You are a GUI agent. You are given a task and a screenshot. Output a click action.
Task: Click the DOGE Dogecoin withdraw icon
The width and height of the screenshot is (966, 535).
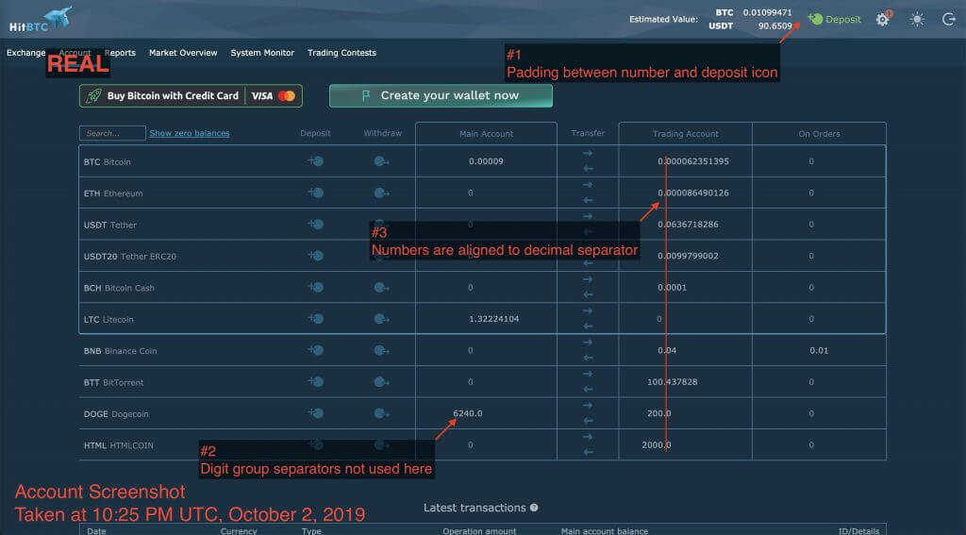(x=381, y=413)
